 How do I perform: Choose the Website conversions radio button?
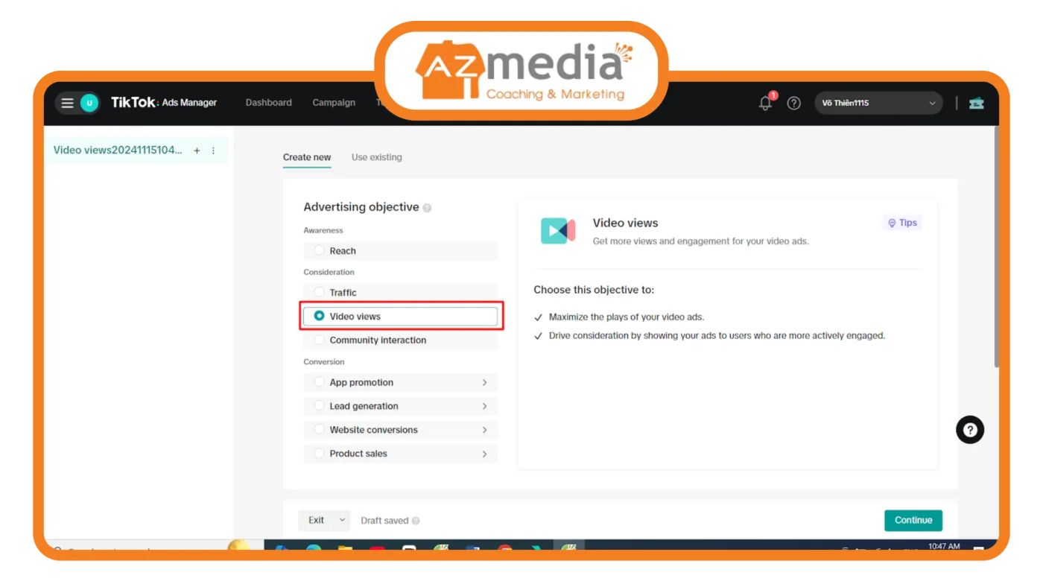(x=320, y=430)
